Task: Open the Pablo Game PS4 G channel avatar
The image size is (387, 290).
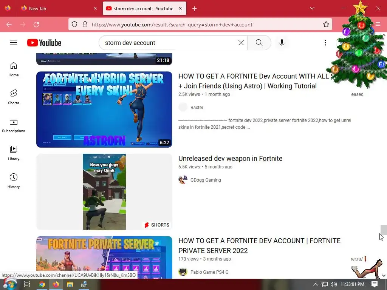Action: [x=183, y=272]
